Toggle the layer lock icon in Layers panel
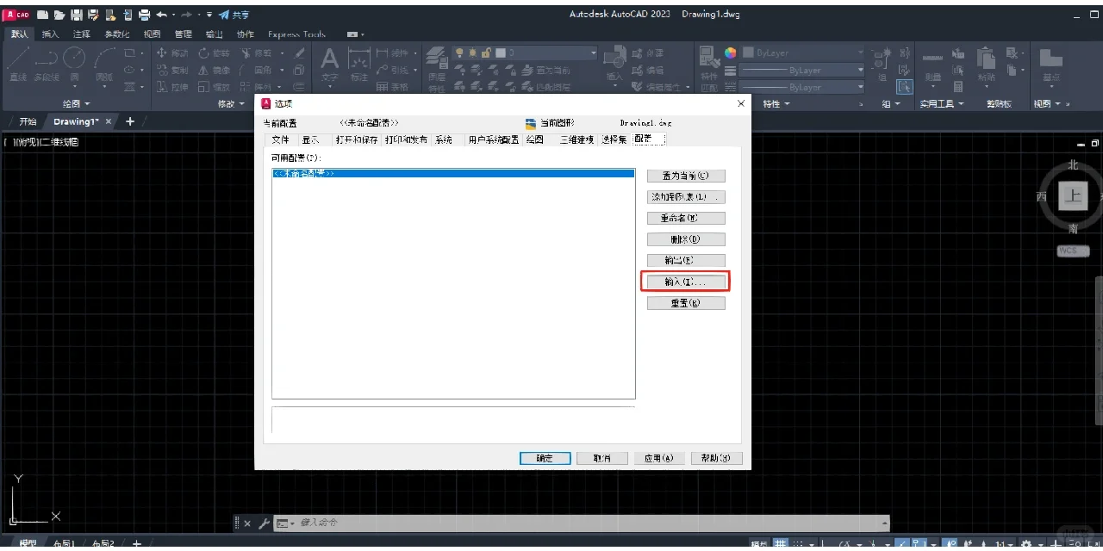The image size is (1103, 551). (486, 53)
